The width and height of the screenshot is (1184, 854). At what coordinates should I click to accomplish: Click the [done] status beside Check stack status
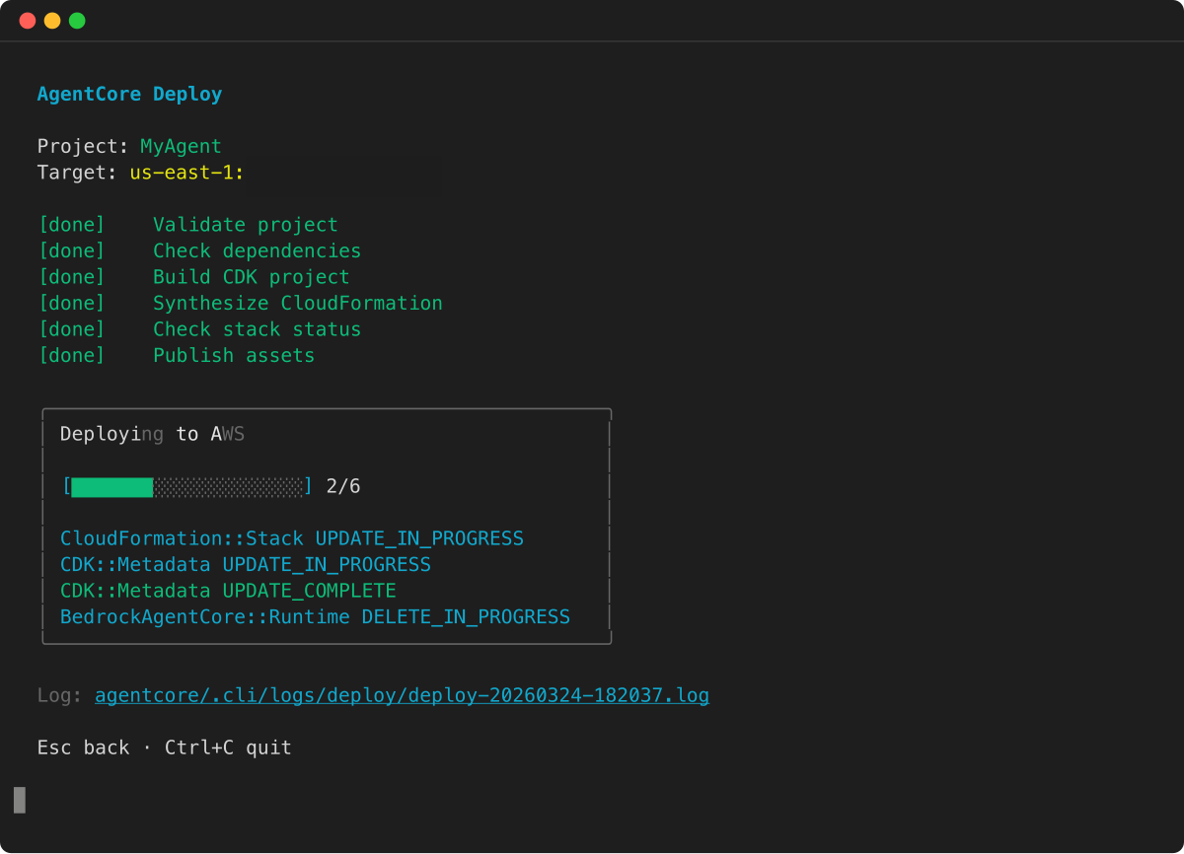(x=71, y=328)
